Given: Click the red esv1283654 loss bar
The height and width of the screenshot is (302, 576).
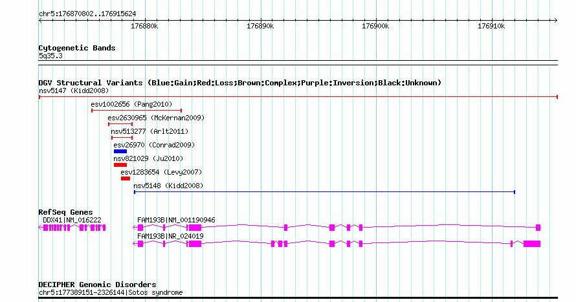Looking at the screenshot, I should pos(126,178).
